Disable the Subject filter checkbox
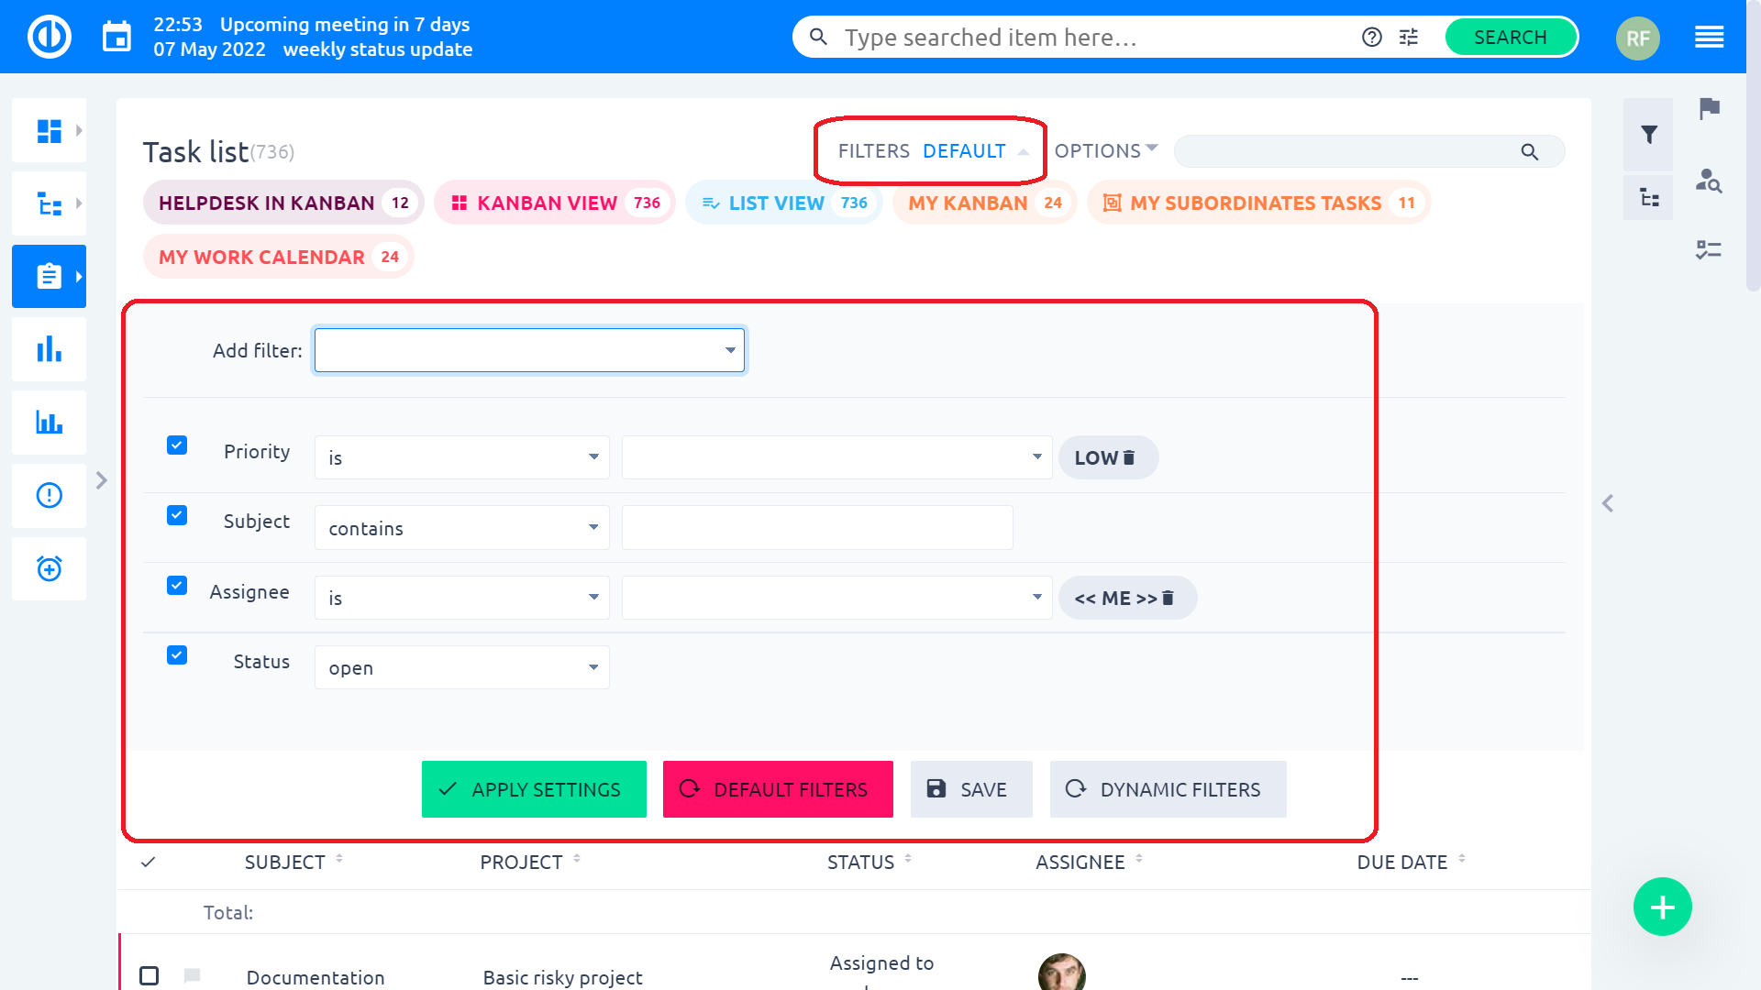Screen dimensions: 1761x990 coord(177,515)
